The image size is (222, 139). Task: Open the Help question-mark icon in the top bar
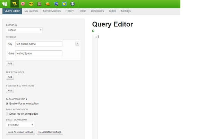(x=72, y=4)
